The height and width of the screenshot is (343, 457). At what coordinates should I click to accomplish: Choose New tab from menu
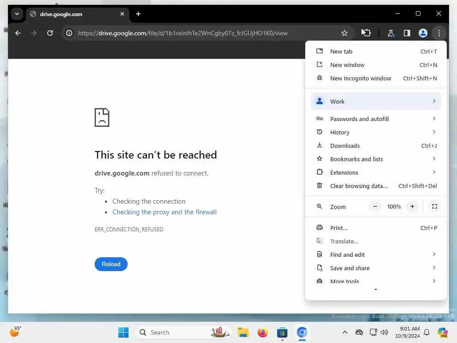click(376, 52)
